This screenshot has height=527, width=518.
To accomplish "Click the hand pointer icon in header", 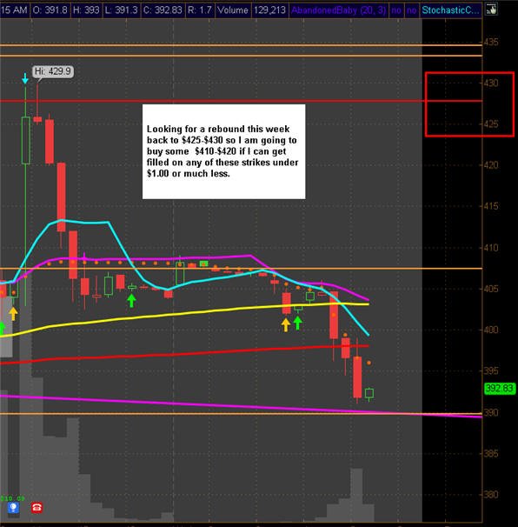I will pyautogui.click(x=491, y=10).
